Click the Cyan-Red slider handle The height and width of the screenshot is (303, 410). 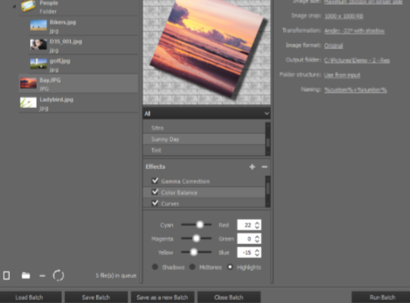pyautogui.click(x=200, y=224)
